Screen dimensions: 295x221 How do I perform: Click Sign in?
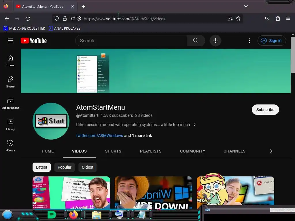click(x=272, y=41)
